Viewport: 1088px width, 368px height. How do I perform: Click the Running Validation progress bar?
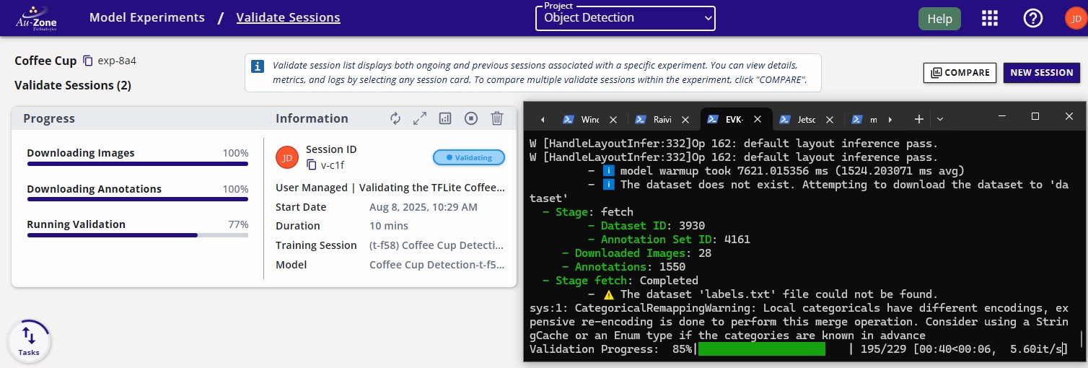coord(137,235)
